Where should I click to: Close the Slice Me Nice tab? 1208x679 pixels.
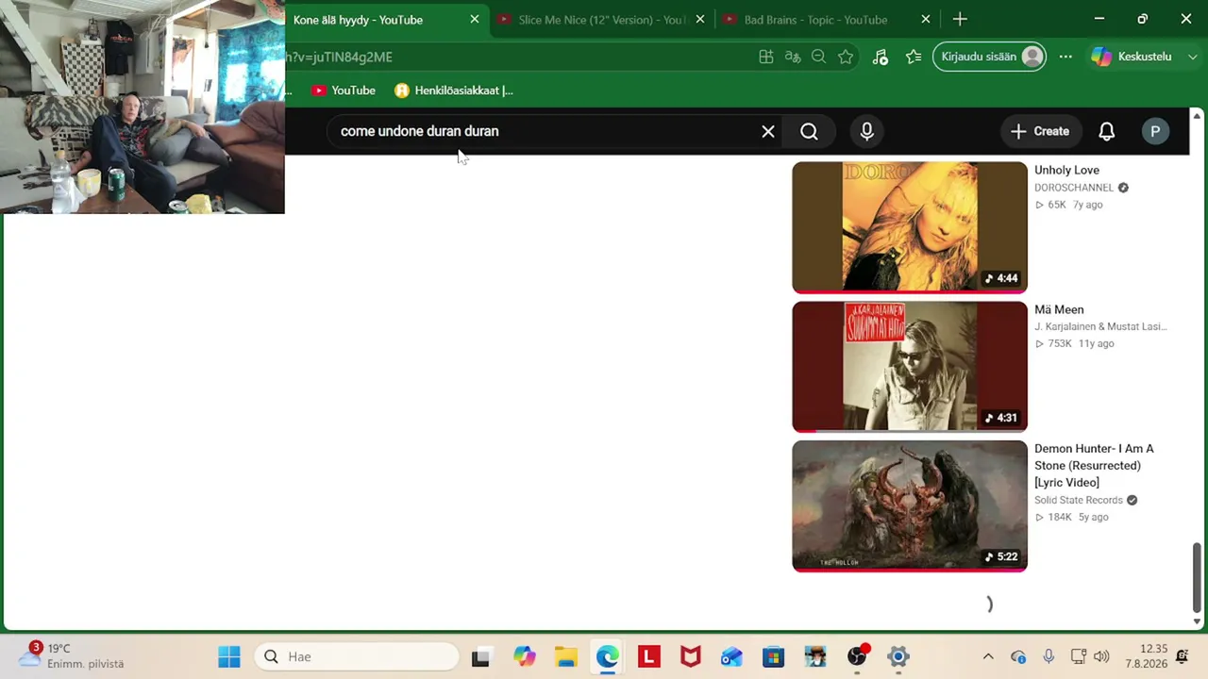tap(700, 20)
